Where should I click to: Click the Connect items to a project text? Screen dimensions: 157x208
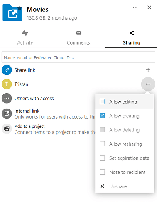(55, 132)
